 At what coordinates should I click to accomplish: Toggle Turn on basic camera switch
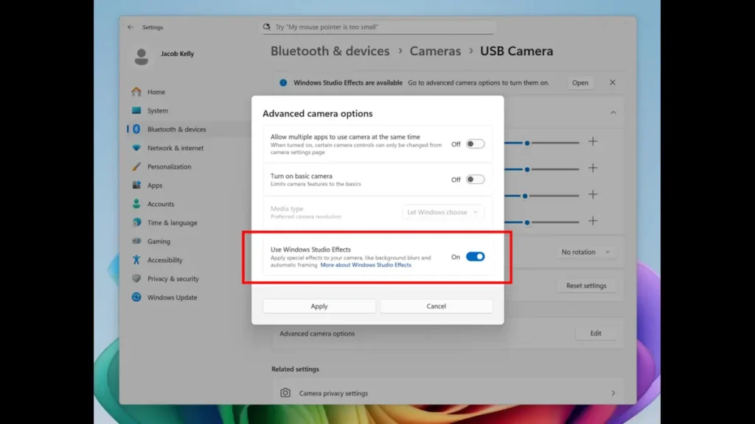point(475,180)
